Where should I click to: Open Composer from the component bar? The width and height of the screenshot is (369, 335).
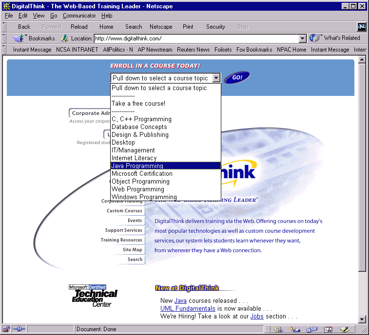coord(345,329)
